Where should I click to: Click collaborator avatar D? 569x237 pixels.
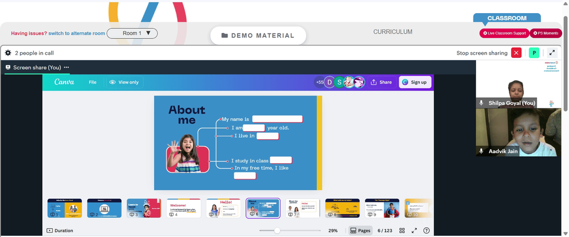[x=329, y=82]
